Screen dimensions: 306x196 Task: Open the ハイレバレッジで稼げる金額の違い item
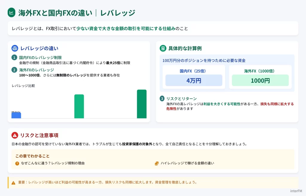[x=187, y=163]
